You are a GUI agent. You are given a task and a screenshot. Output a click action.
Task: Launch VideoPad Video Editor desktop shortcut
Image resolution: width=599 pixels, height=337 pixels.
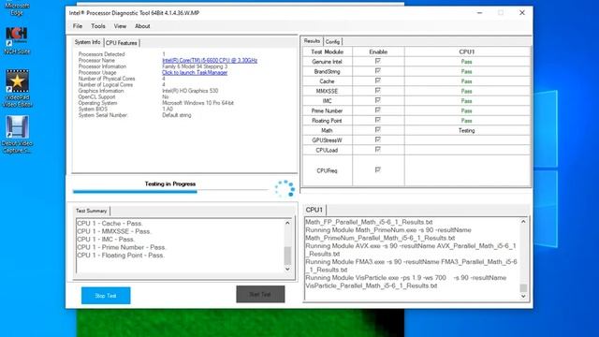click(x=17, y=89)
